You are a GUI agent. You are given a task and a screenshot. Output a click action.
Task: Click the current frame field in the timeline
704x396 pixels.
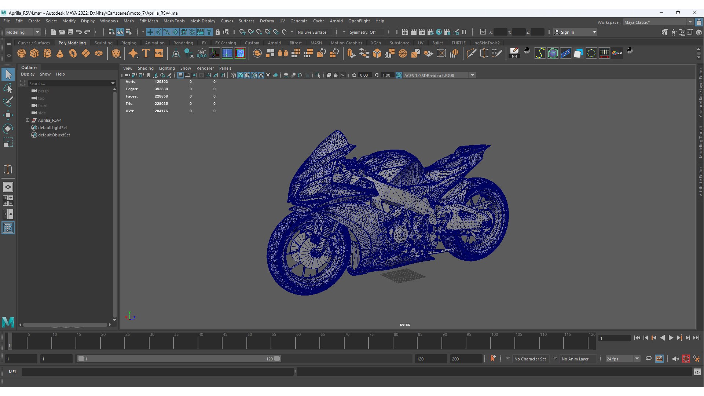[615, 338]
